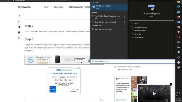This screenshot has width=182, height=102.
Task: Click the AdChoices icon on bottom banner
Action: tap(101, 100)
